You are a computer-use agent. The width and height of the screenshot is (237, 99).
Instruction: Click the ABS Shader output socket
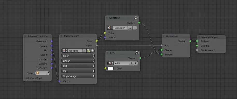coord(140,58)
